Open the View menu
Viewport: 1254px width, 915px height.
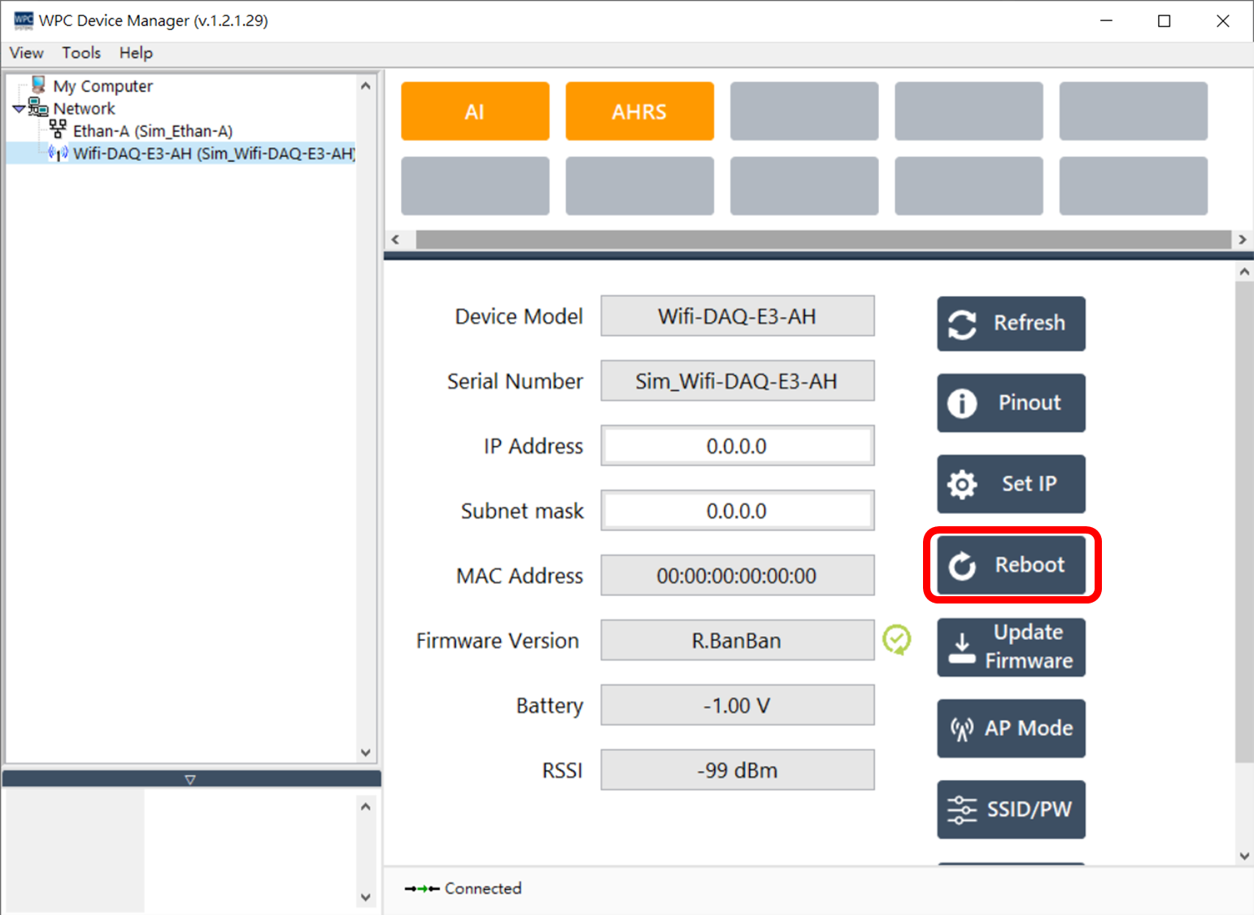pyautogui.click(x=26, y=53)
